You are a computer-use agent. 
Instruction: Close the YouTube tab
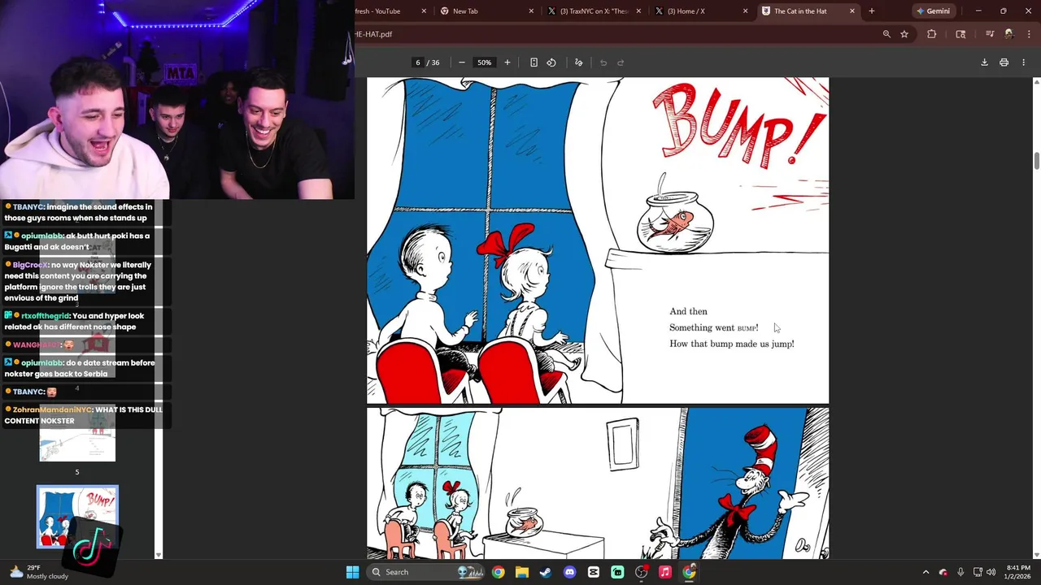(424, 11)
